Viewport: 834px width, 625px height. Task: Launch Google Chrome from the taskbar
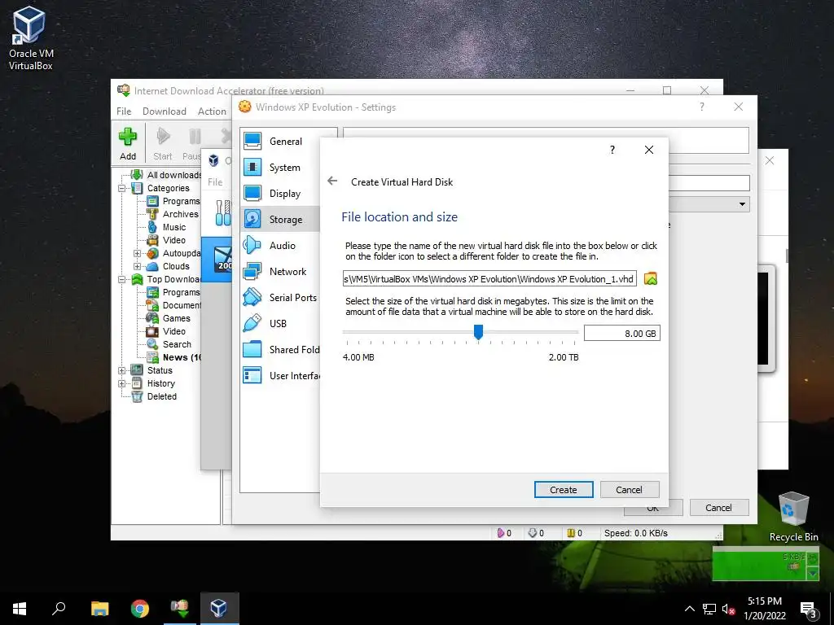(x=140, y=609)
